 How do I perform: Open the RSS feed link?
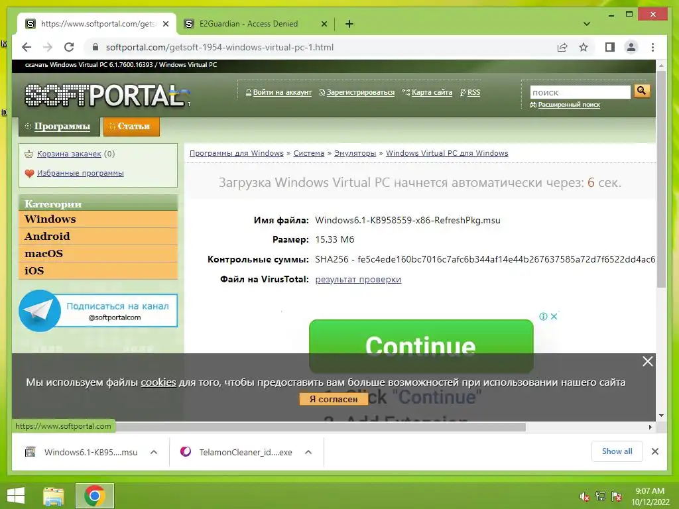(x=473, y=92)
